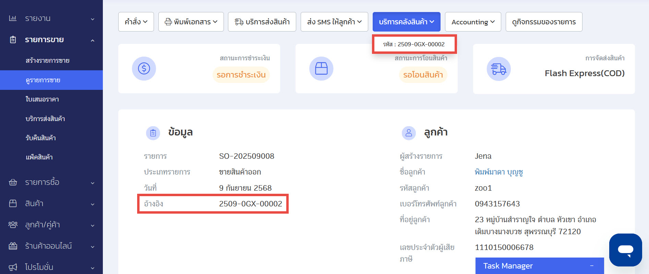Click the delivery truck shipping icon
The height and width of the screenshot is (274, 649).
pyautogui.click(x=498, y=69)
